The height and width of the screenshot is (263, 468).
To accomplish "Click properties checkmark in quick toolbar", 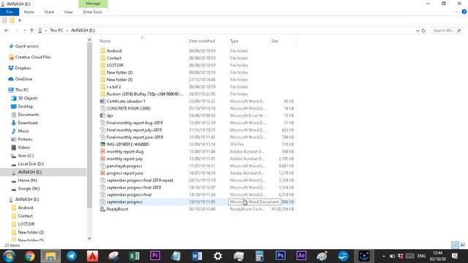I will click(4, 20).
